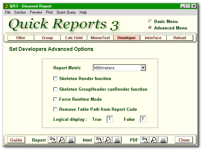Image resolution: width=203 pixels, height=151 pixels.
Task: Tick Remove Table Path from Report Code
Action: [x=55, y=109]
